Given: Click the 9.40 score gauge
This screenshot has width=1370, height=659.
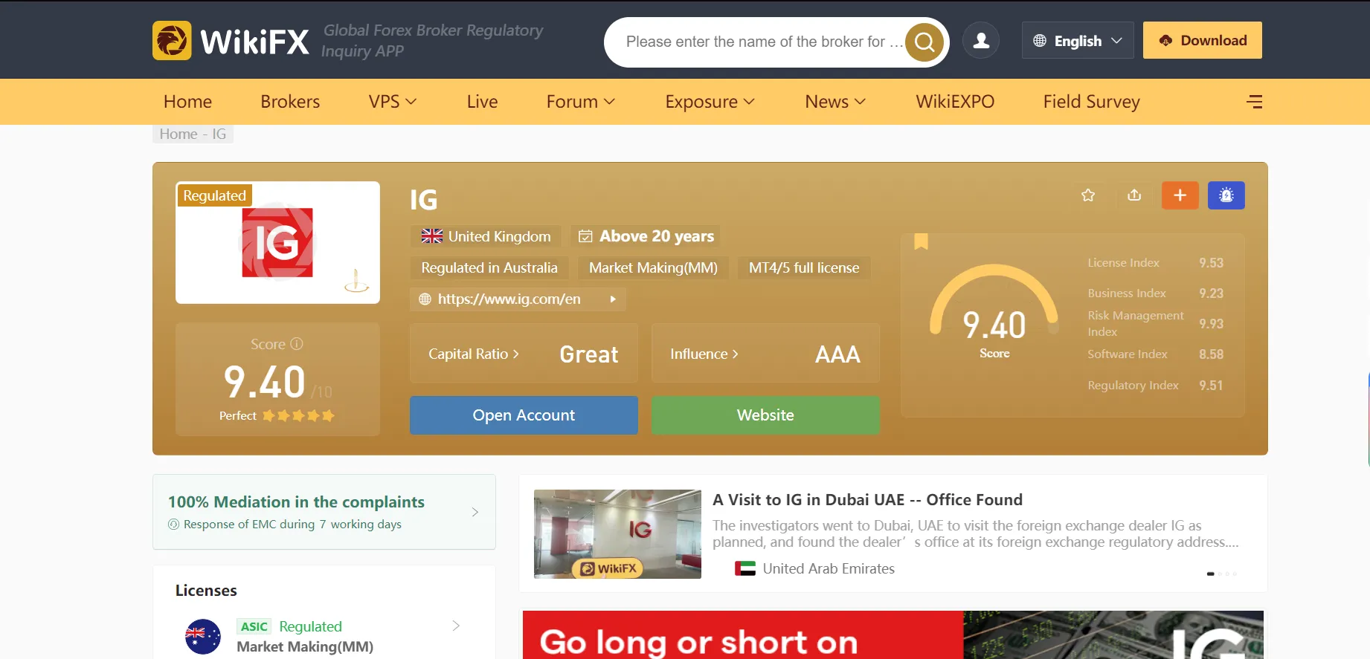Looking at the screenshot, I should pos(994,311).
